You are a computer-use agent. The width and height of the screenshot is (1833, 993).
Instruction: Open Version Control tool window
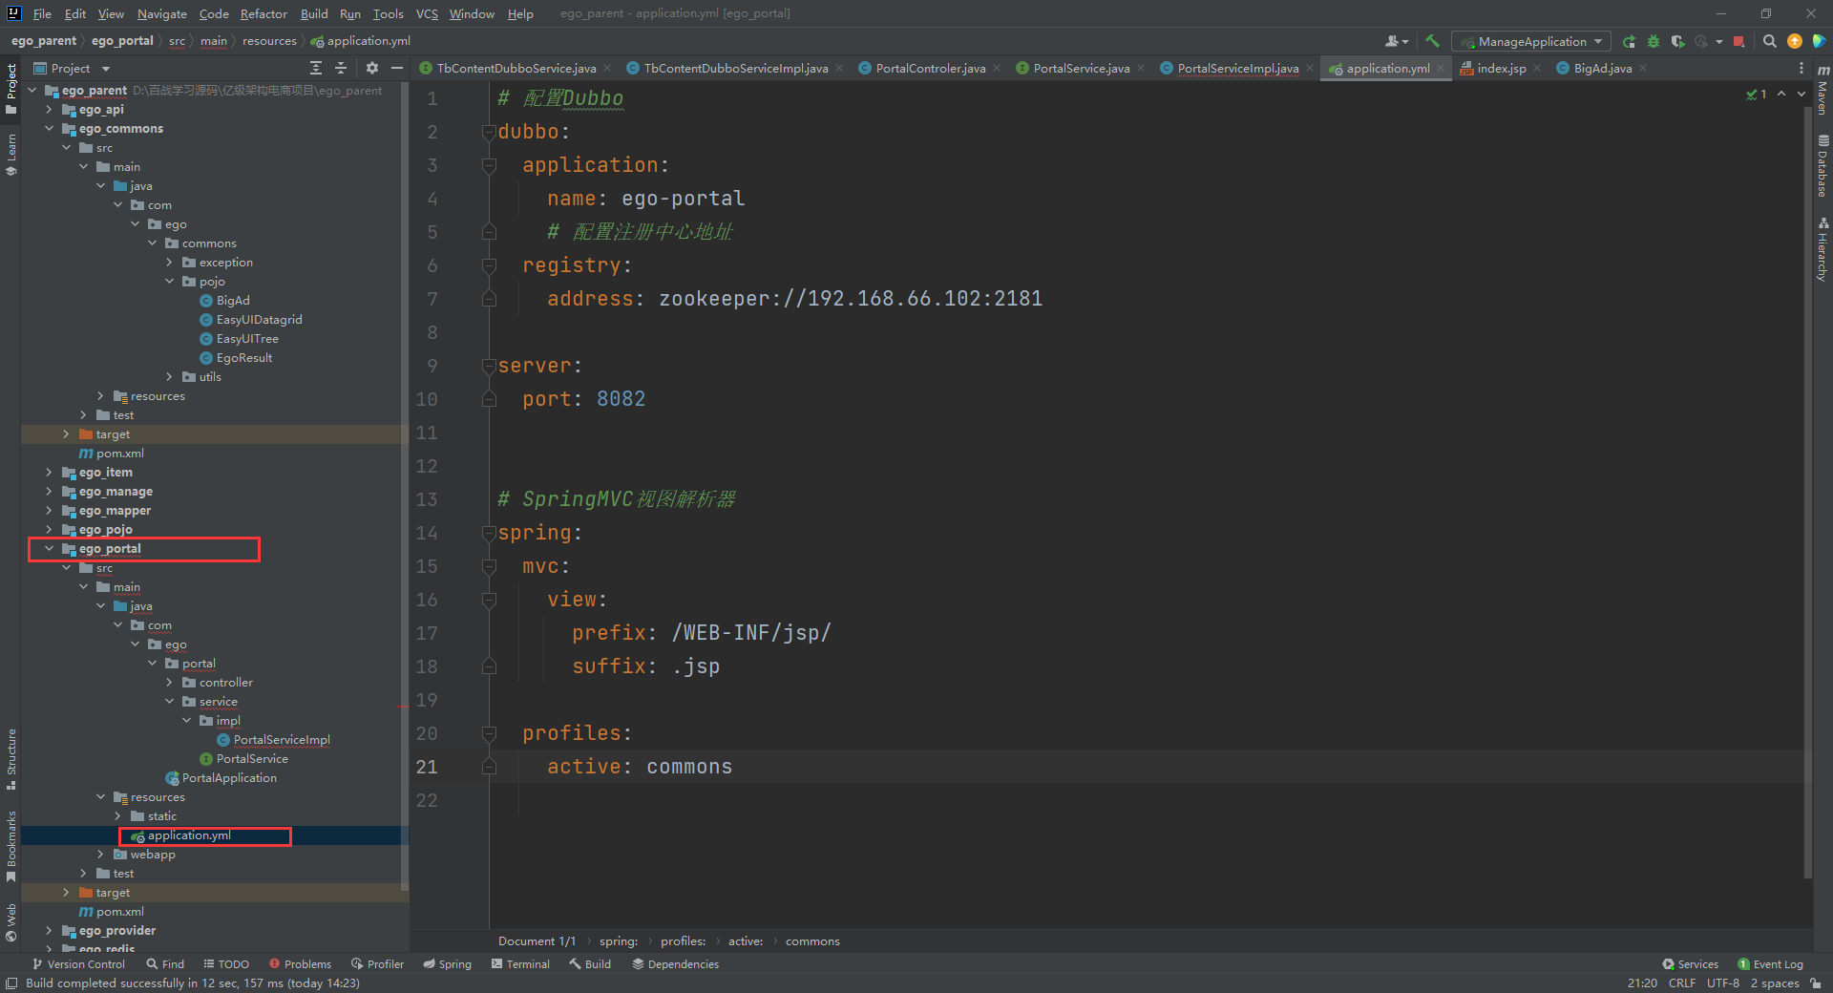point(78,964)
